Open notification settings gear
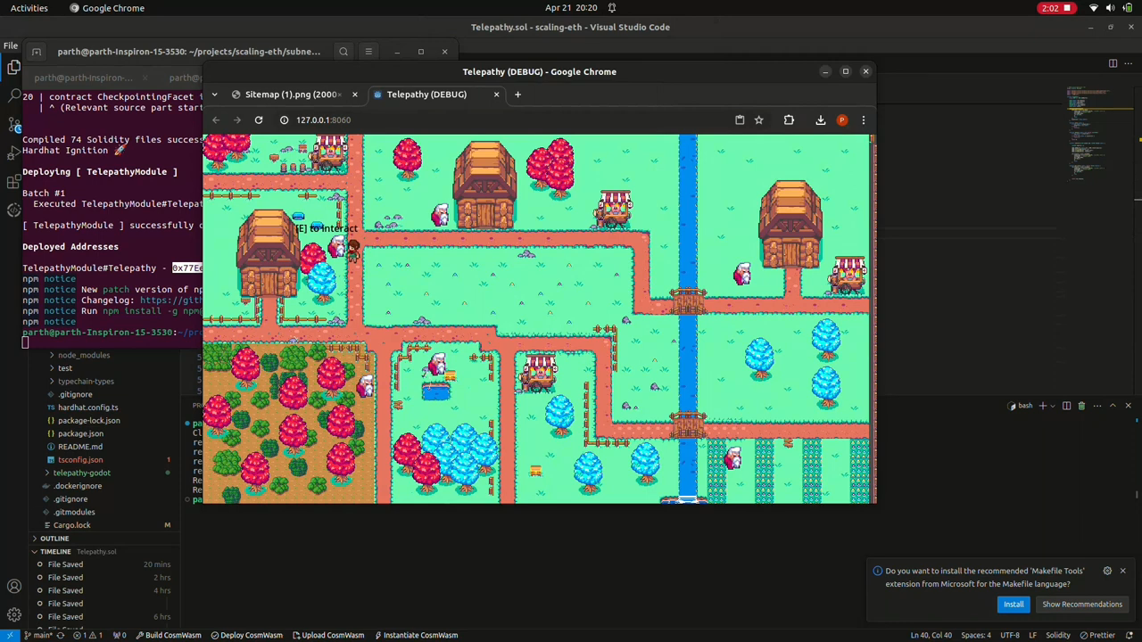1142x642 pixels. click(x=1107, y=571)
